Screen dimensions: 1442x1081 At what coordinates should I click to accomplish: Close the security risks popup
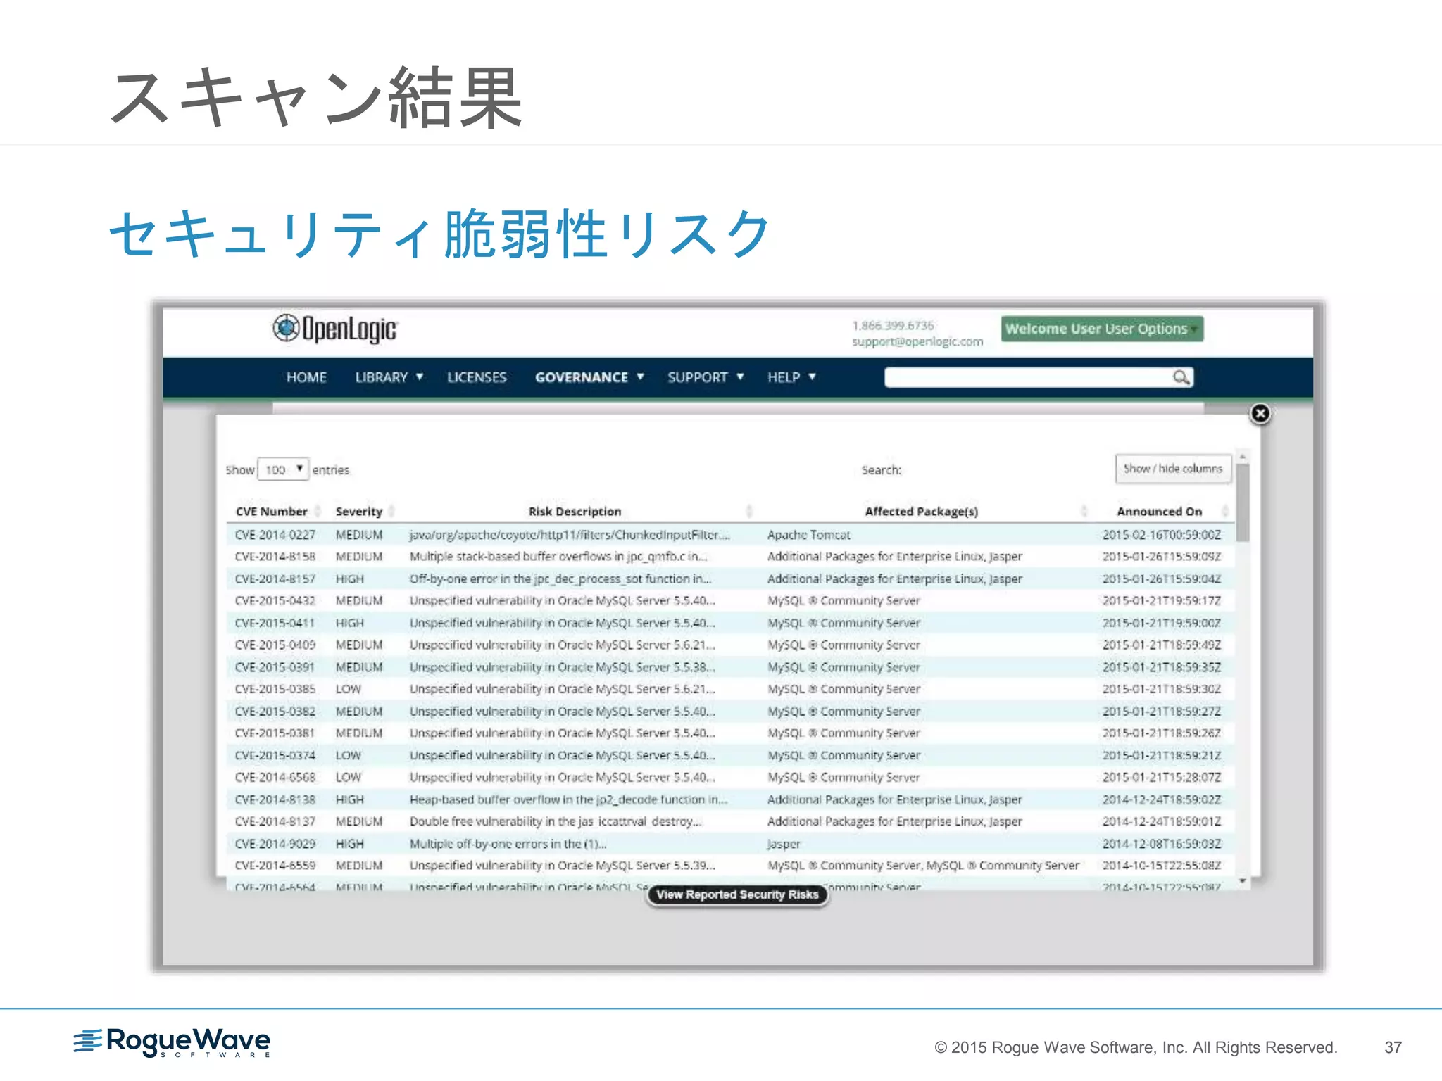click(x=1260, y=414)
